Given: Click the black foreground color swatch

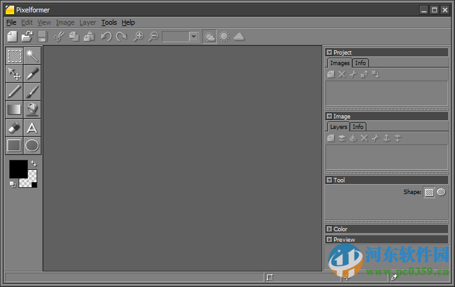Looking at the screenshot, I should coord(18,169).
